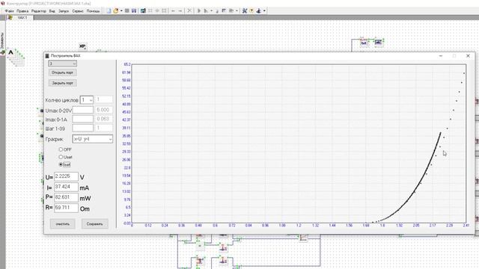479x269 pixels.
Task: Click the dark joystick-like toolbar icon
Action: (x=259, y=10)
